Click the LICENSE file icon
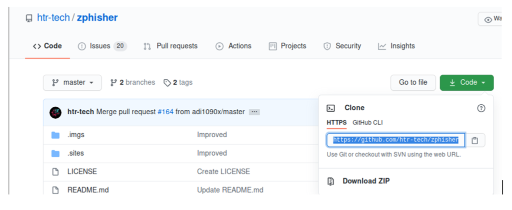 55,172
